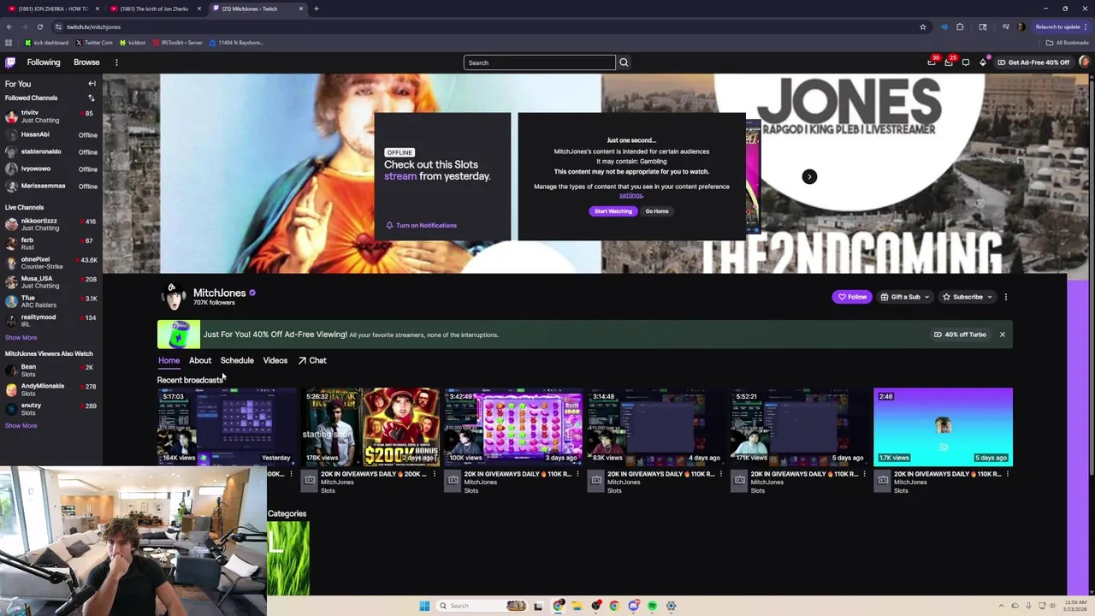Open Twitch notifications inbox with 25 badge

point(949,62)
